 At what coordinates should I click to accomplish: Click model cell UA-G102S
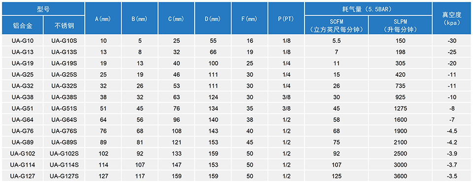pos(64,154)
